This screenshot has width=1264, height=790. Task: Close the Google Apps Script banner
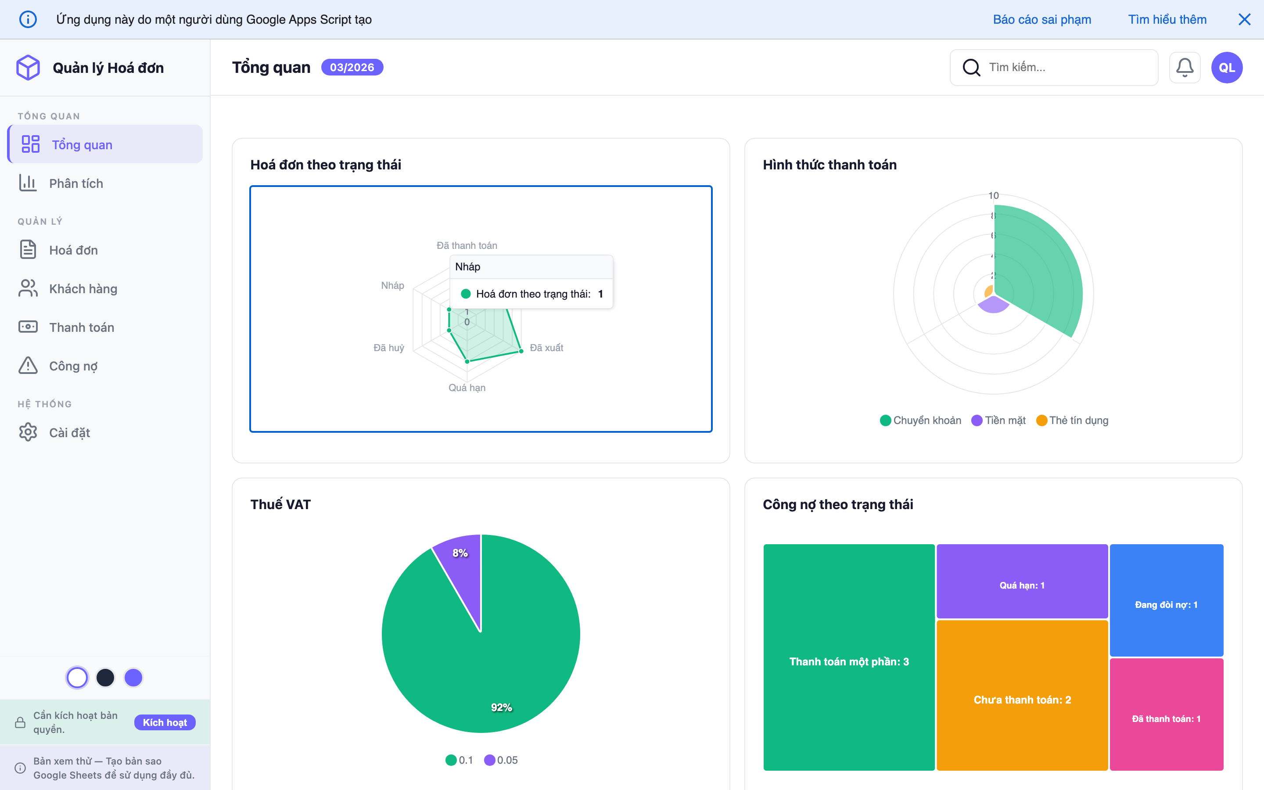tap(1244, 19)
